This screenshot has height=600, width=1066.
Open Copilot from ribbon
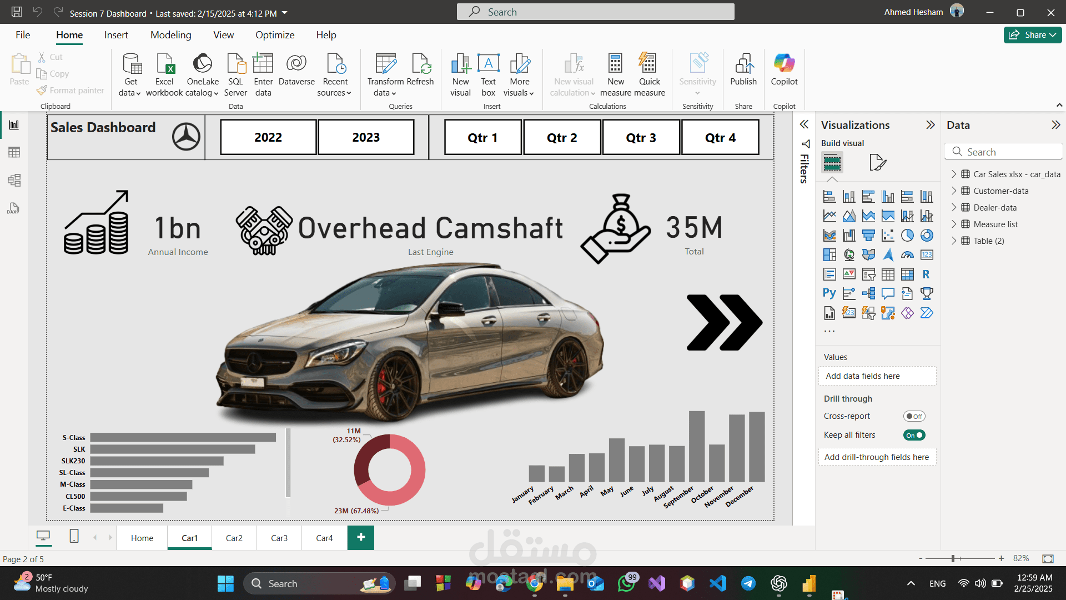(784, 70)
